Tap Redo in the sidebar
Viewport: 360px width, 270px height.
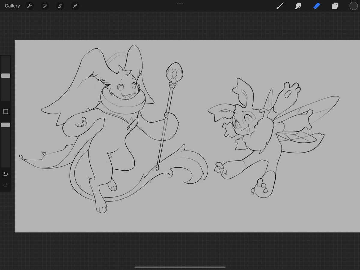5,185
